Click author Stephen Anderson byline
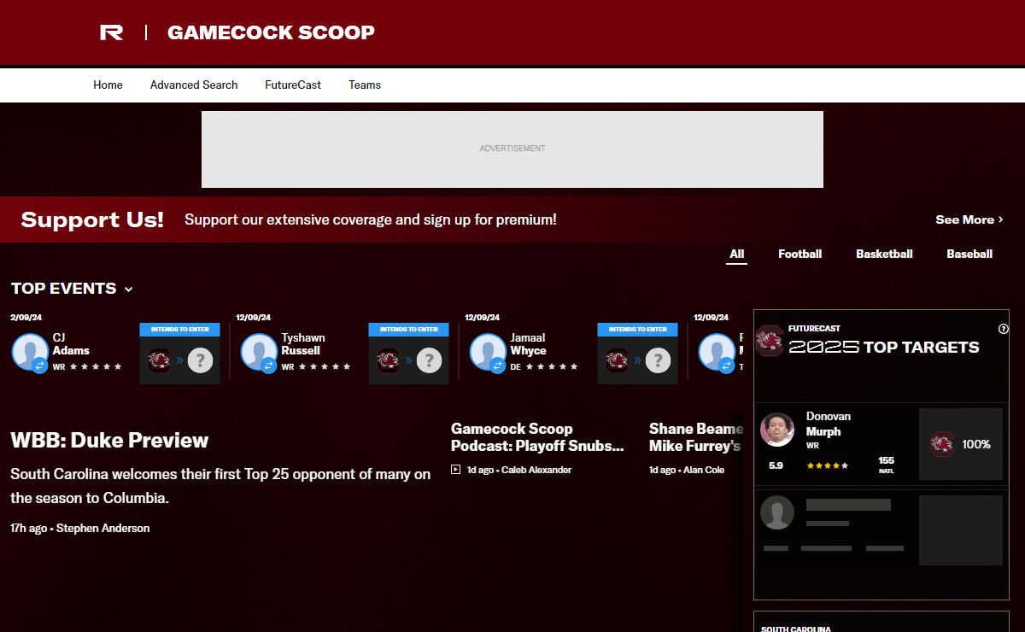Viewport: 1025px width, 632px height. tap(102, 529)
